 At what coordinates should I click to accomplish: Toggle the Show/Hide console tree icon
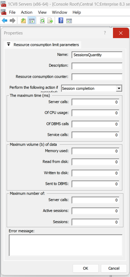(x=32, y=21)
